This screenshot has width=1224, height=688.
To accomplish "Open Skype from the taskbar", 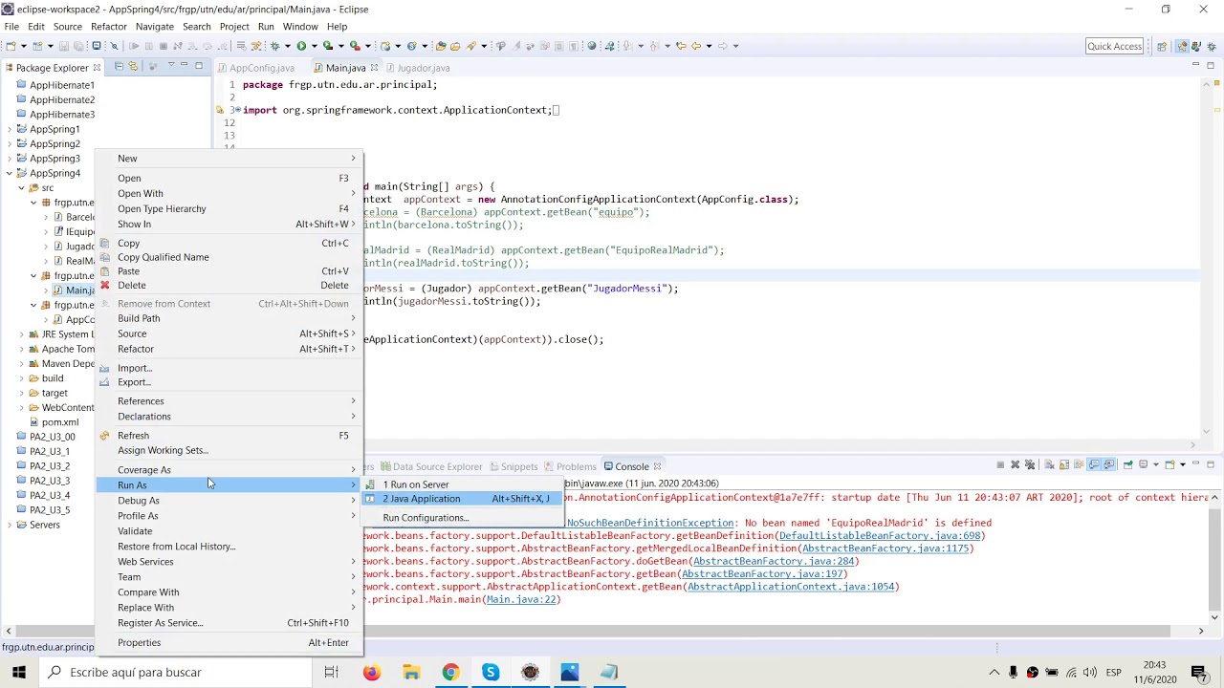I will point(491,672).
